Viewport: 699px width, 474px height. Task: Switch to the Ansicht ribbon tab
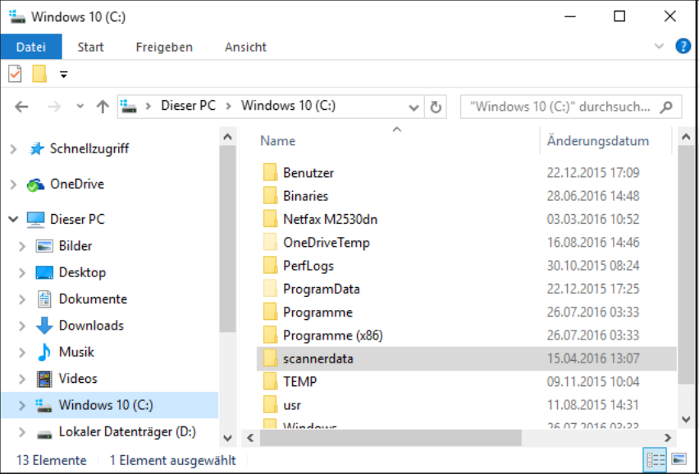245,47
